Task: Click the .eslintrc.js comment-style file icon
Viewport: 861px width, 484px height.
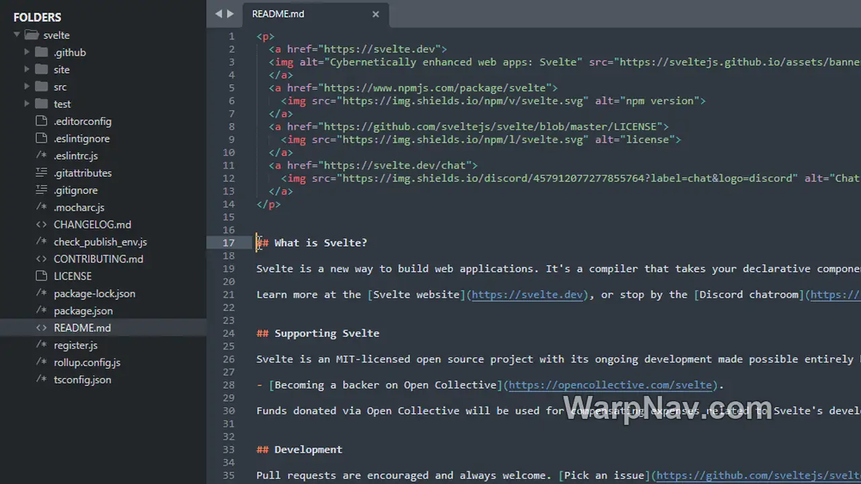Action: coord(41,155)
